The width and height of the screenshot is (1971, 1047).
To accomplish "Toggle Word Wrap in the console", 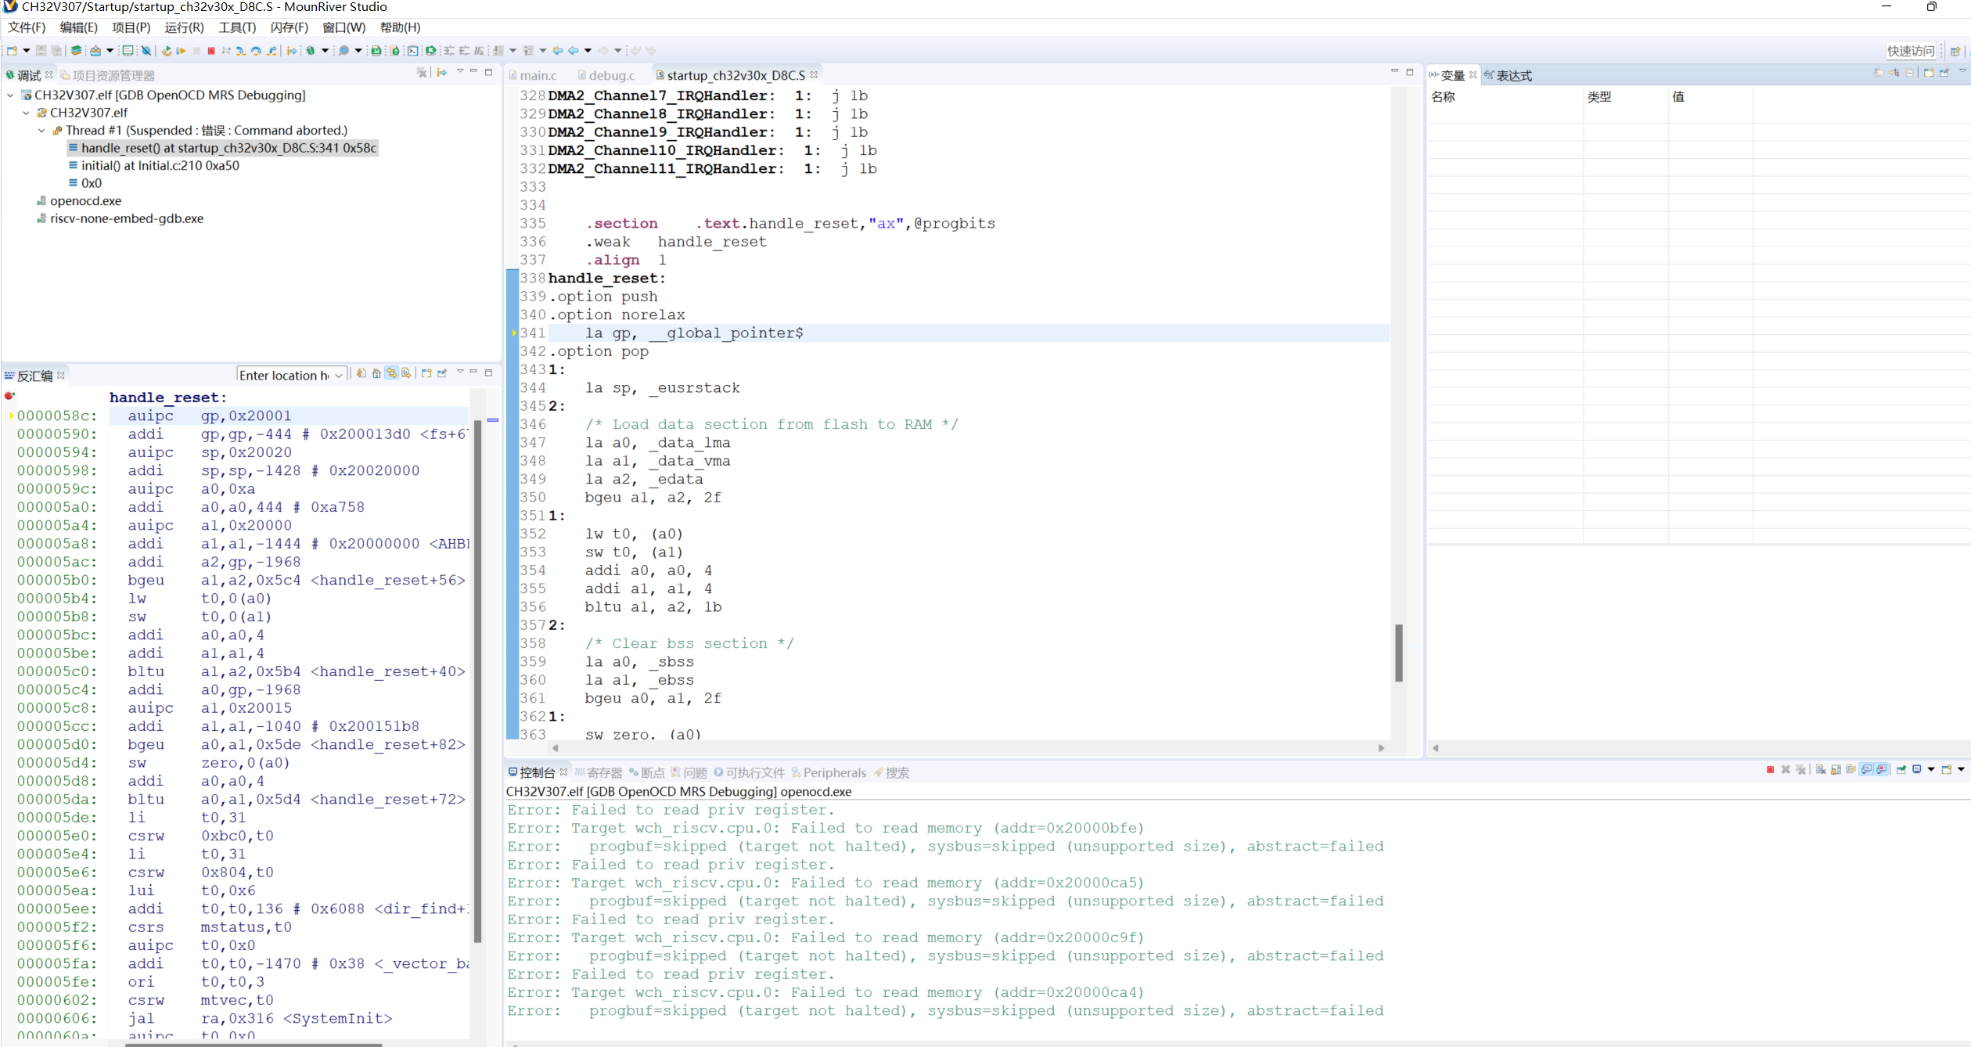I will [1851, 769].
